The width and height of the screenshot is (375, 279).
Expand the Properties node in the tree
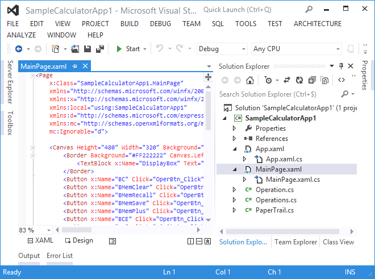pyautogui.click(x=234, y=128)
